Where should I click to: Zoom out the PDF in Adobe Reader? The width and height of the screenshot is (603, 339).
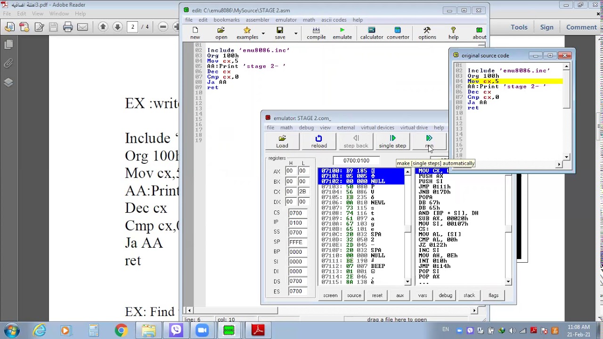click(163, 27)
